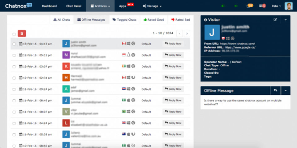Open the Pete user dropdown

pos(276,6)
